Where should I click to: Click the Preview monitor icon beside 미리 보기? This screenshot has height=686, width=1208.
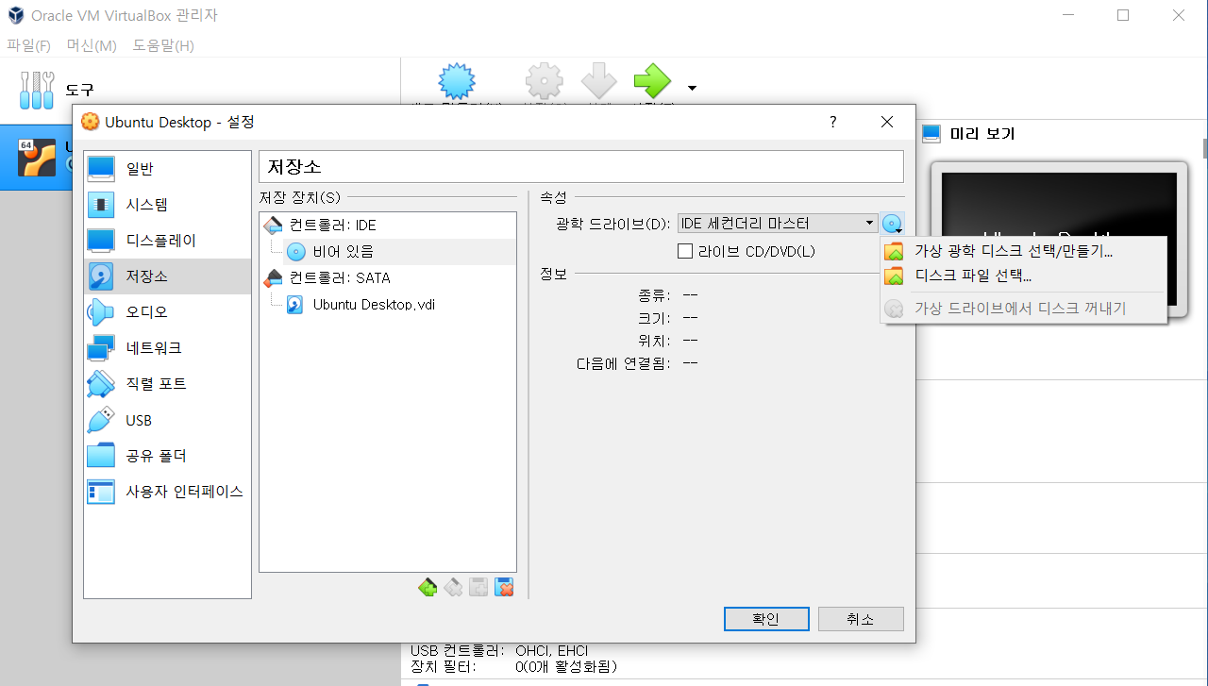[x=931, y=134]
